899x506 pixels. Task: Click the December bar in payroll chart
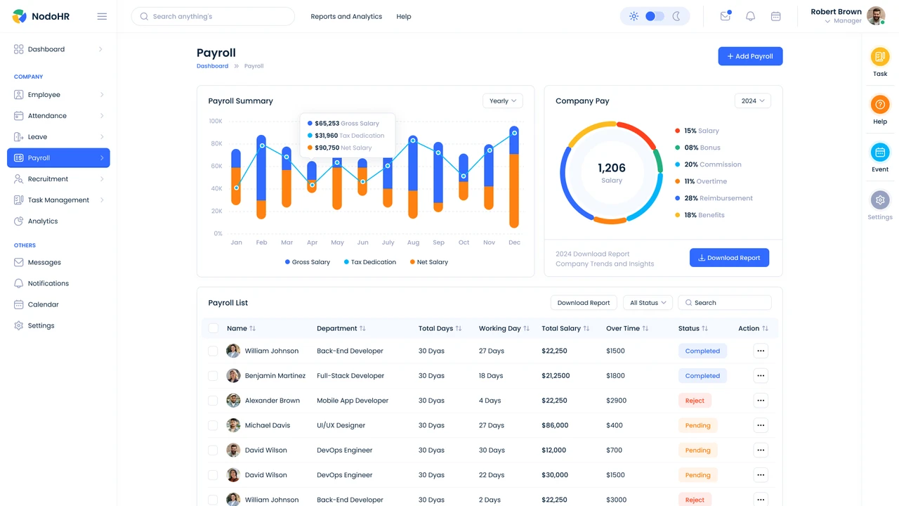tap(514, 177)
